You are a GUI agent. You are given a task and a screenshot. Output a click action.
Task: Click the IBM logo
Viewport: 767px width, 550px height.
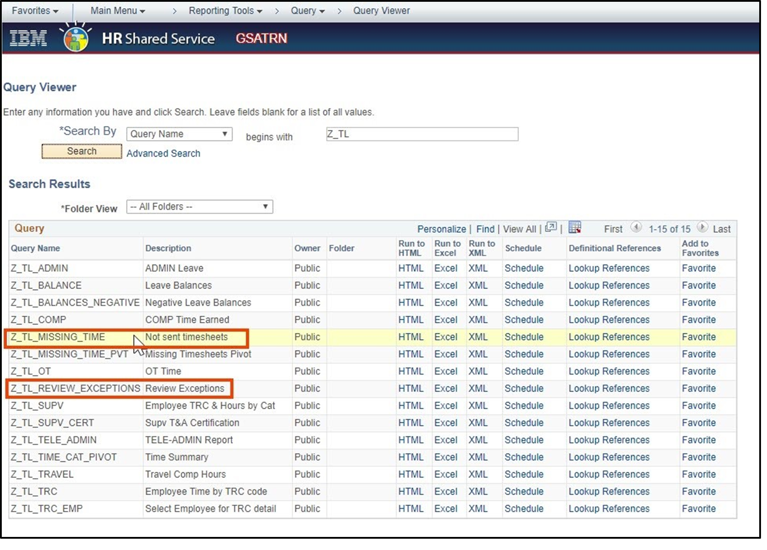(x=28, y=38)
